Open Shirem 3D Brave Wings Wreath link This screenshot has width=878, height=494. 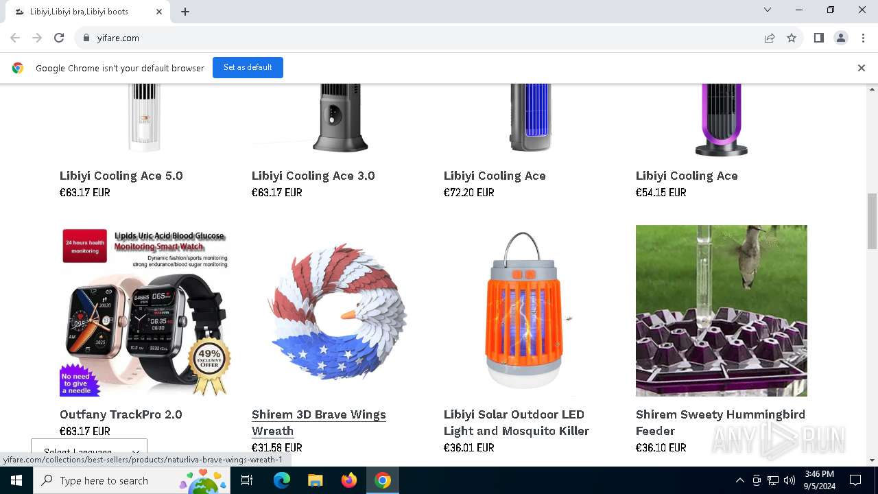(319, 423)
